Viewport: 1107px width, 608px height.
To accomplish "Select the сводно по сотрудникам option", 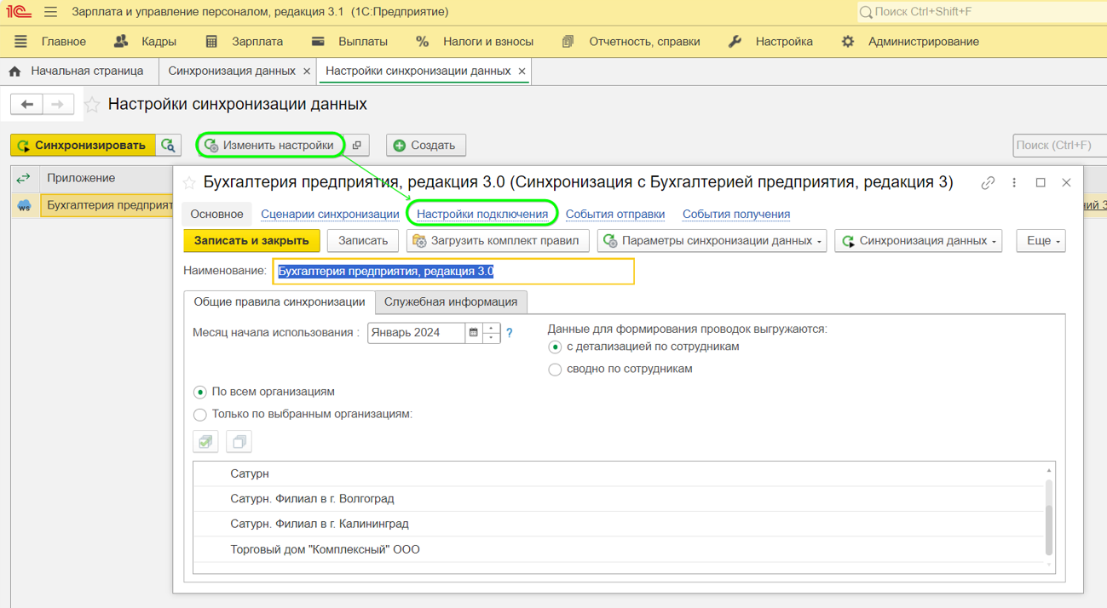I will click(555, 370).
